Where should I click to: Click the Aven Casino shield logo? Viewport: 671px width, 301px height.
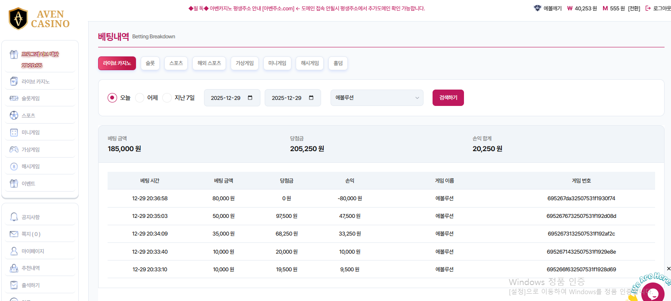click(18, 19)
